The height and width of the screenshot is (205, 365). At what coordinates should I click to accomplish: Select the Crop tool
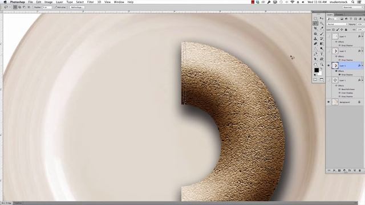pos(315,28)
